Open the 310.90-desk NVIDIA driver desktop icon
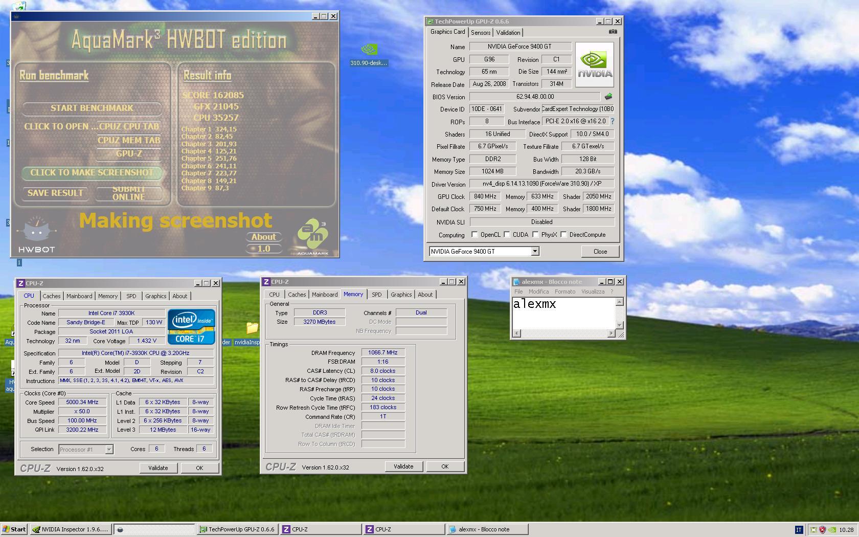Screen dimensions: 859x537 tap(369, 55)
